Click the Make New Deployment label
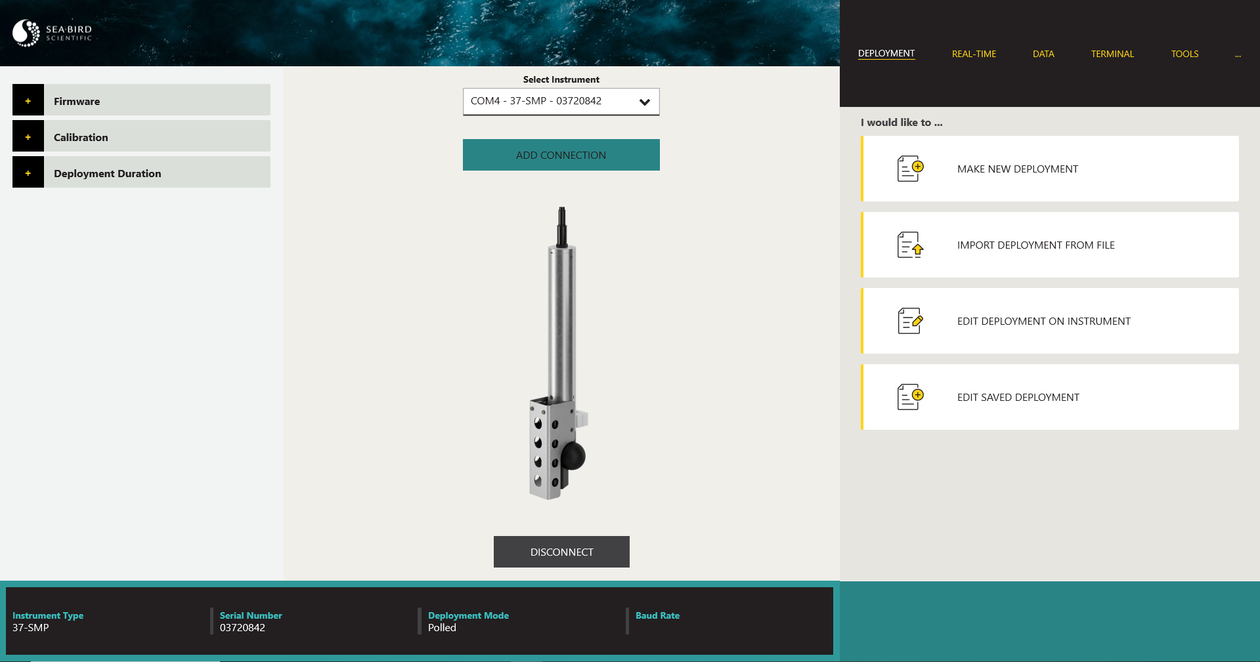Screen dimensions: 1260x662 [1017, 169]
